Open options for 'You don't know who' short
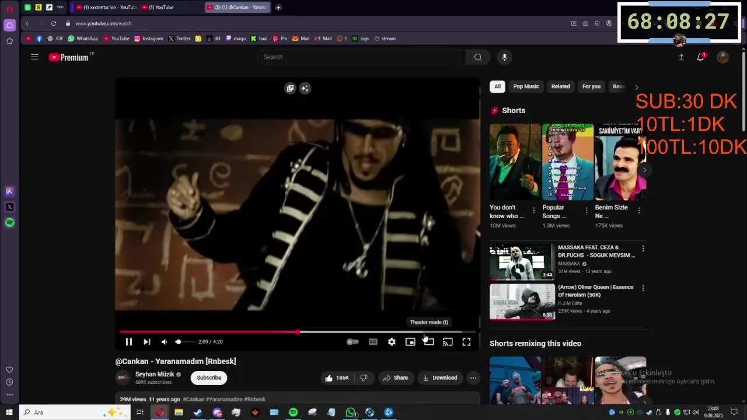 coord(533,211)
